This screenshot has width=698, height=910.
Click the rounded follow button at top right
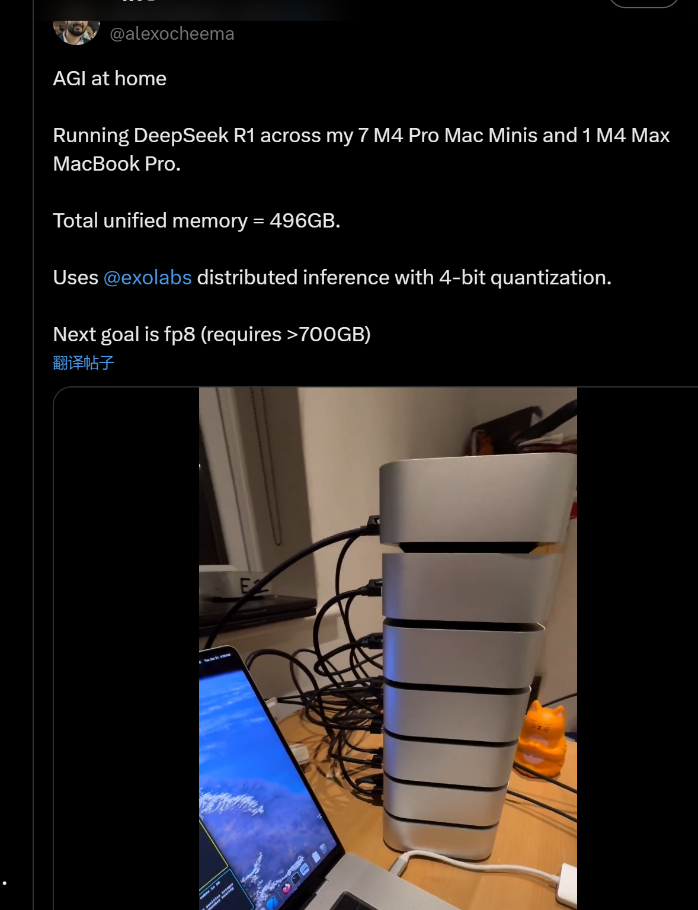pyautogui.click(x=643, y=3)
